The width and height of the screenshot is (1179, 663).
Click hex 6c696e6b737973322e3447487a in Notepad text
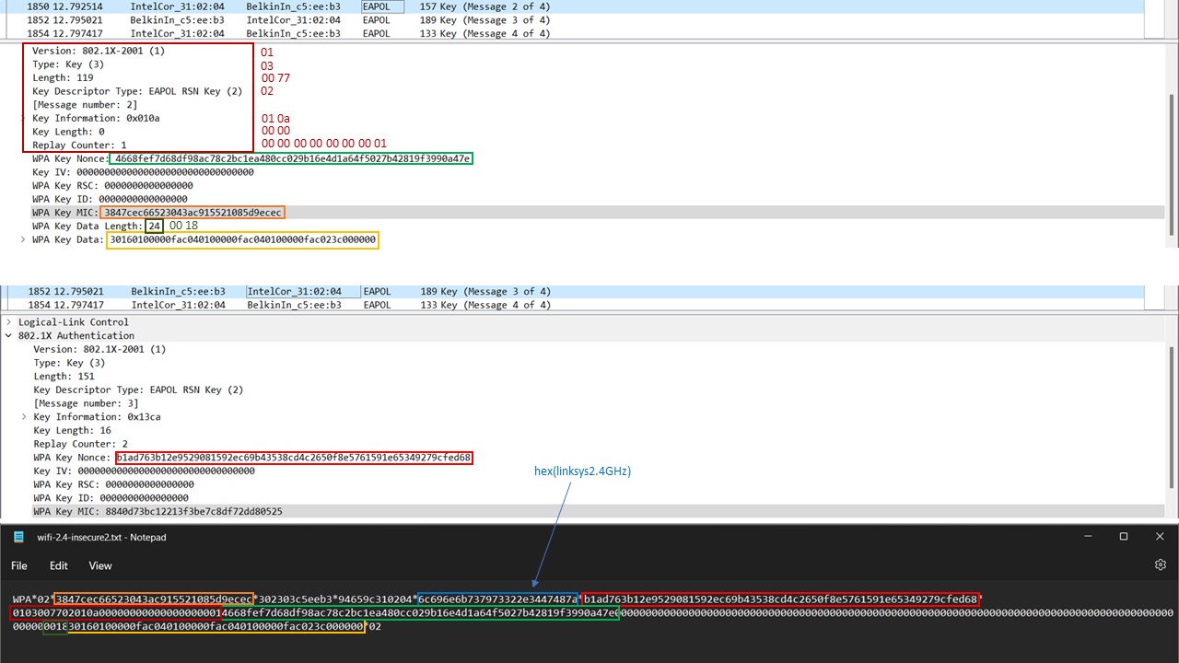coord(497,599)
